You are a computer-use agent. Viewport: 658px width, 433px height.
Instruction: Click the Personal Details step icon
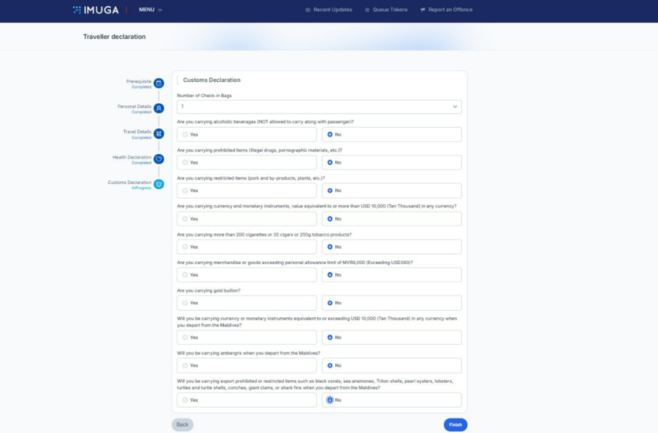[158, 108]
